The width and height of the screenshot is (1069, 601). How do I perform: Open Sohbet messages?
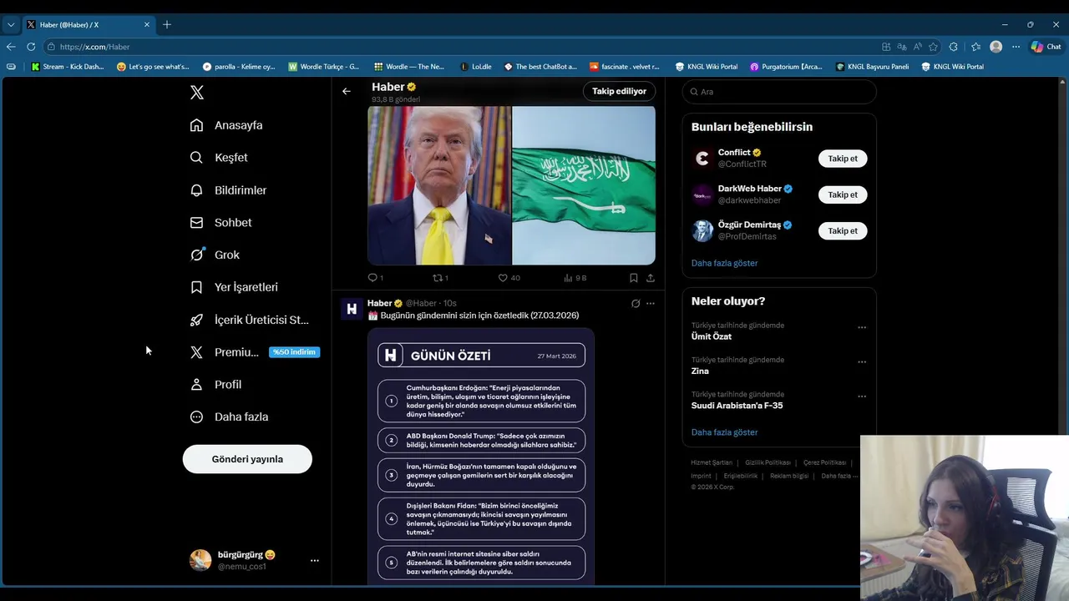point(220,223)
